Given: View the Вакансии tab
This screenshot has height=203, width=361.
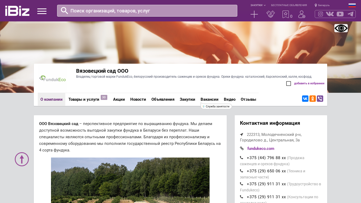Looking at the screenshot, I should tap(210, 99).
